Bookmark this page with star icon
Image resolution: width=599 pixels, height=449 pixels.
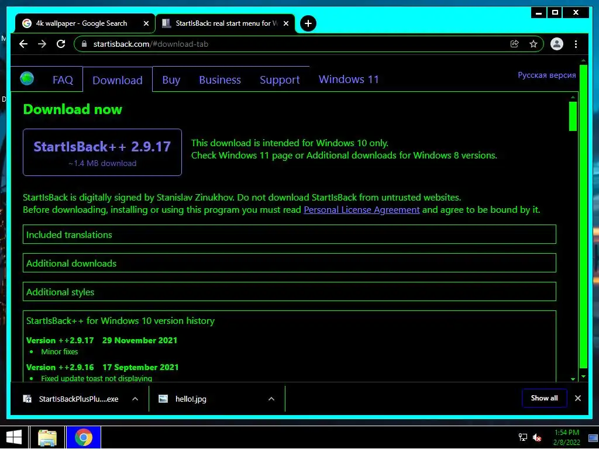point(533,44)
